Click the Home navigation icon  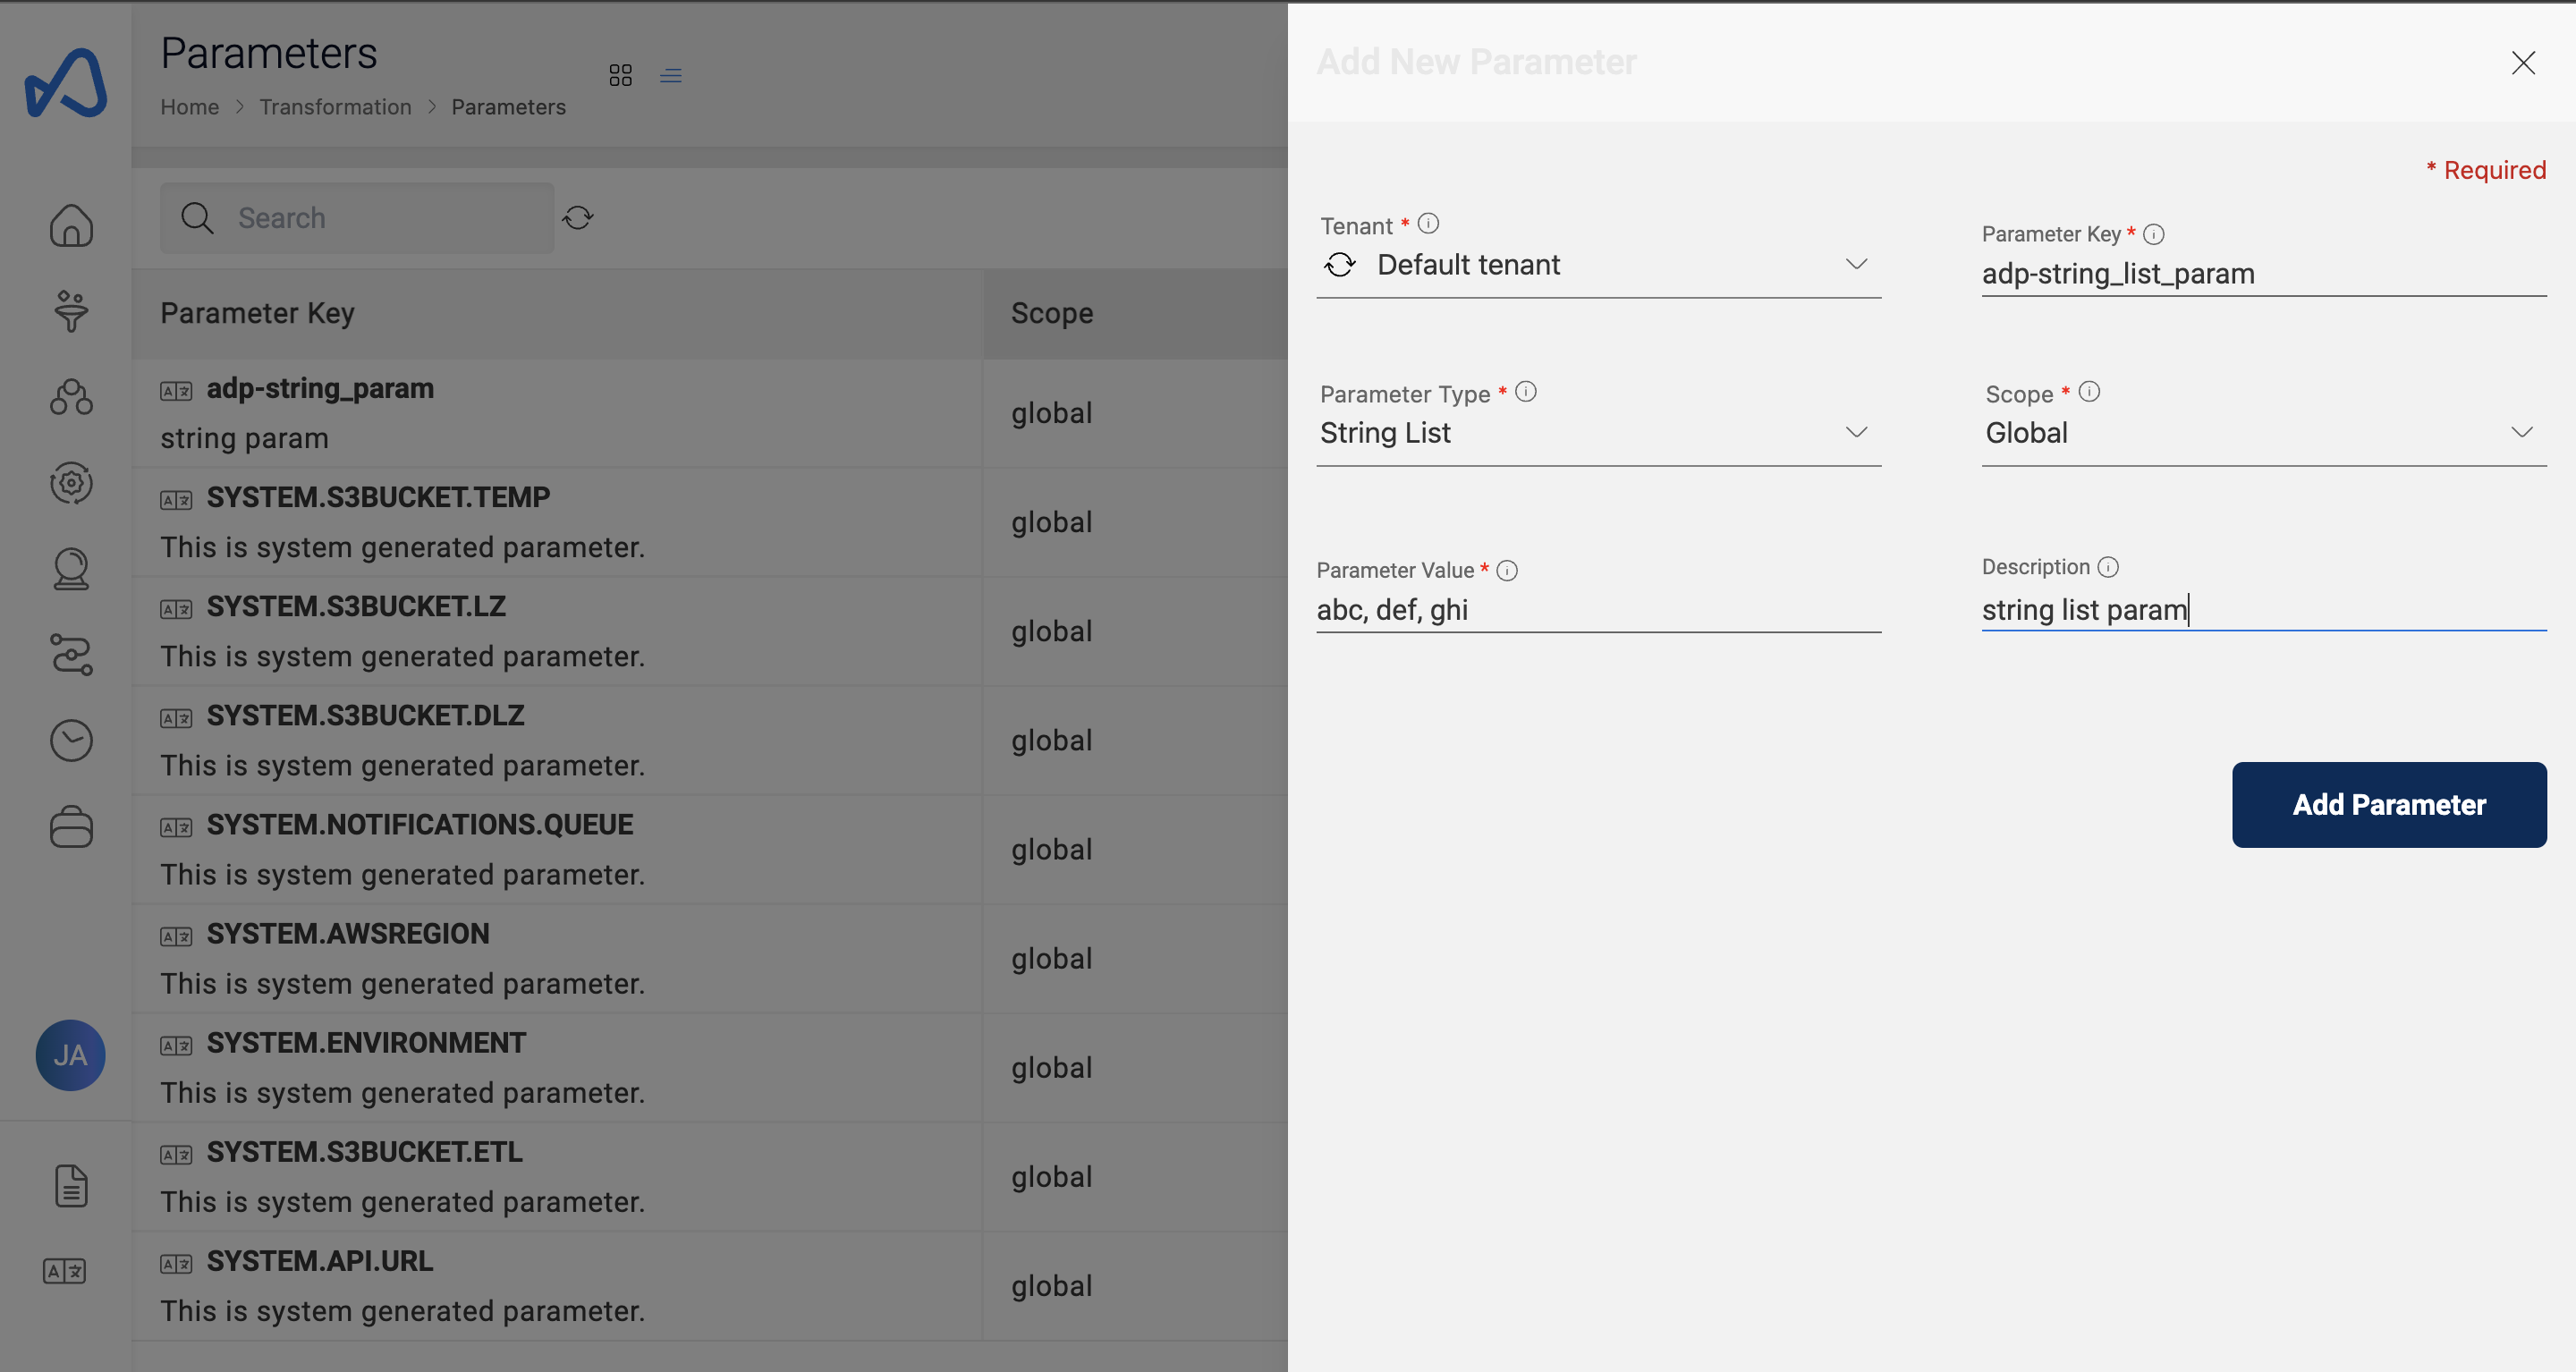(70, 224)
